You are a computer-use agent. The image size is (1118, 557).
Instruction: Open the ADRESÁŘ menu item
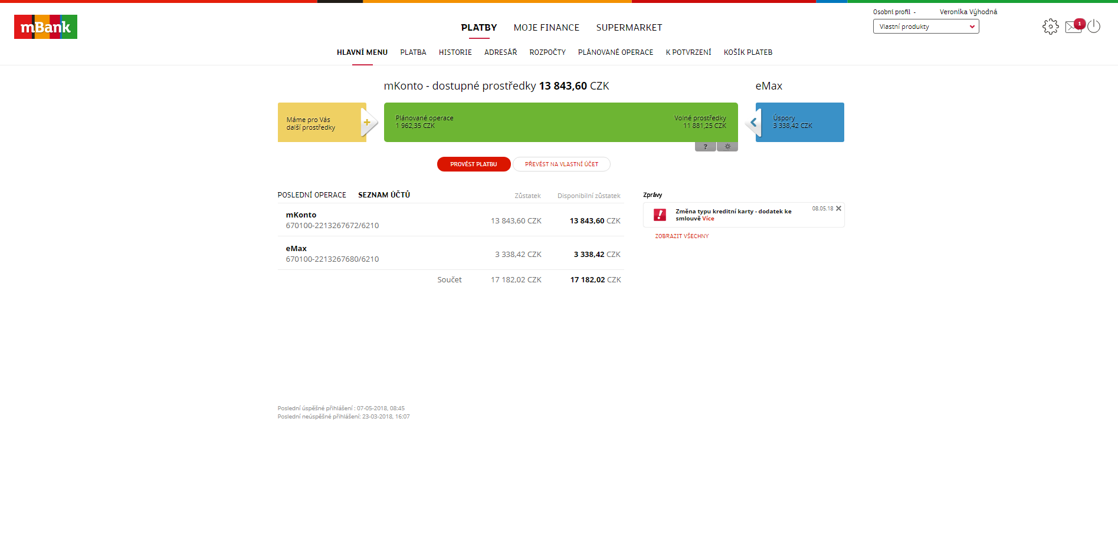[x=500, y=52]
